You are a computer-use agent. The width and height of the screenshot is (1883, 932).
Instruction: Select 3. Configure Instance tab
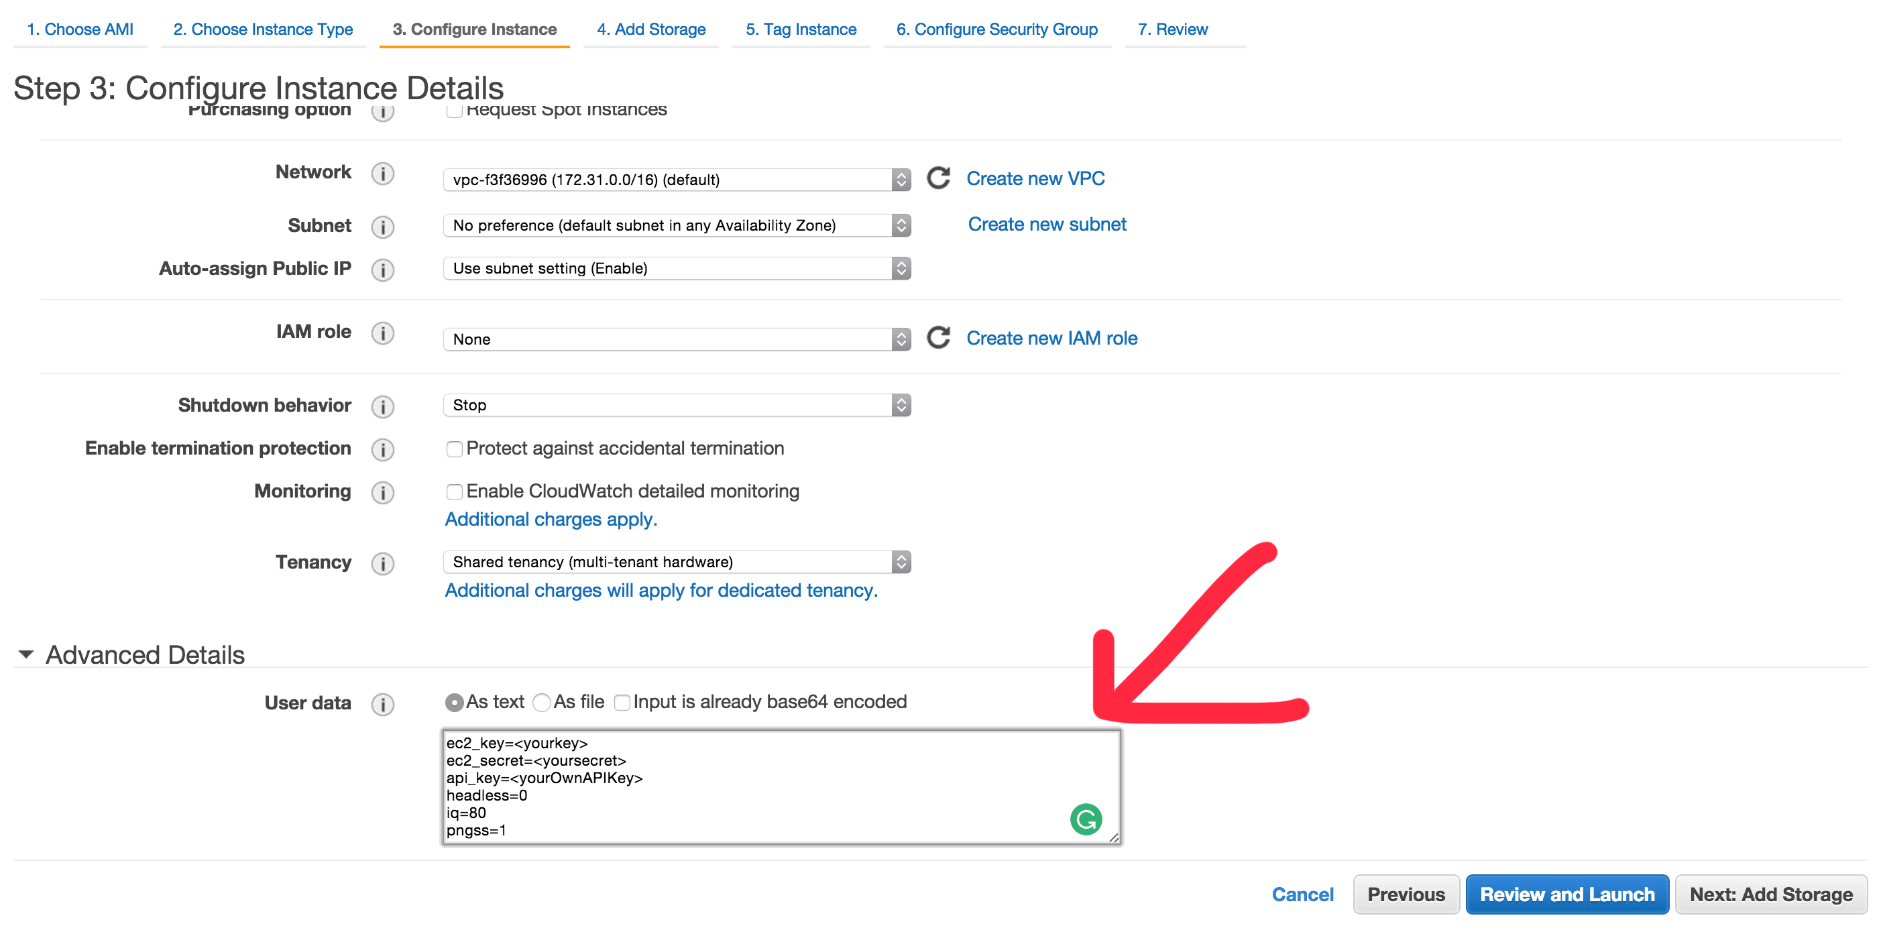pos(474,30)
